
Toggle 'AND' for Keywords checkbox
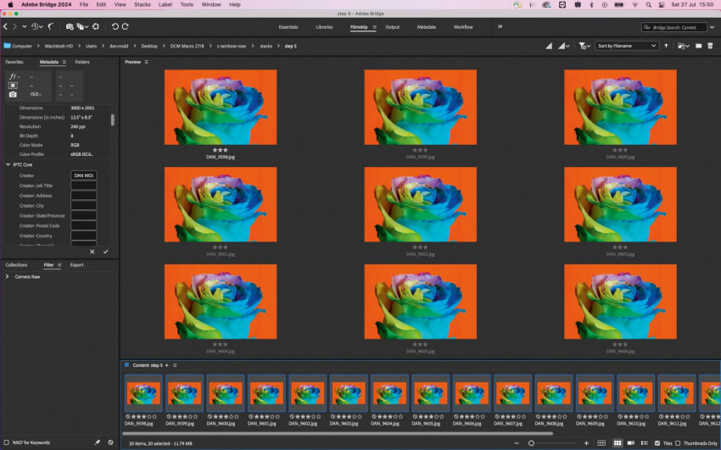(x=7, y=442)
